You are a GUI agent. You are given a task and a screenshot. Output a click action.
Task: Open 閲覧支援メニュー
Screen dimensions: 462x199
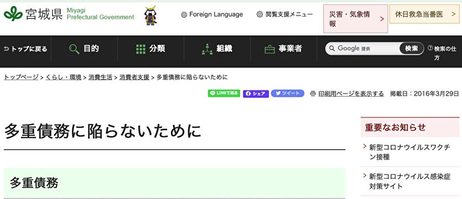click(284, 14)
